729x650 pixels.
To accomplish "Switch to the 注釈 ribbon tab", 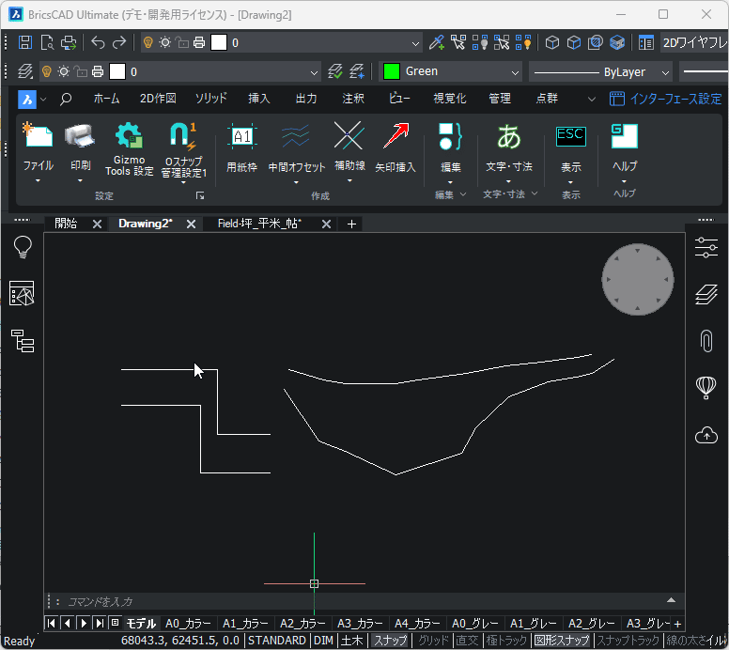I will 353,99.
